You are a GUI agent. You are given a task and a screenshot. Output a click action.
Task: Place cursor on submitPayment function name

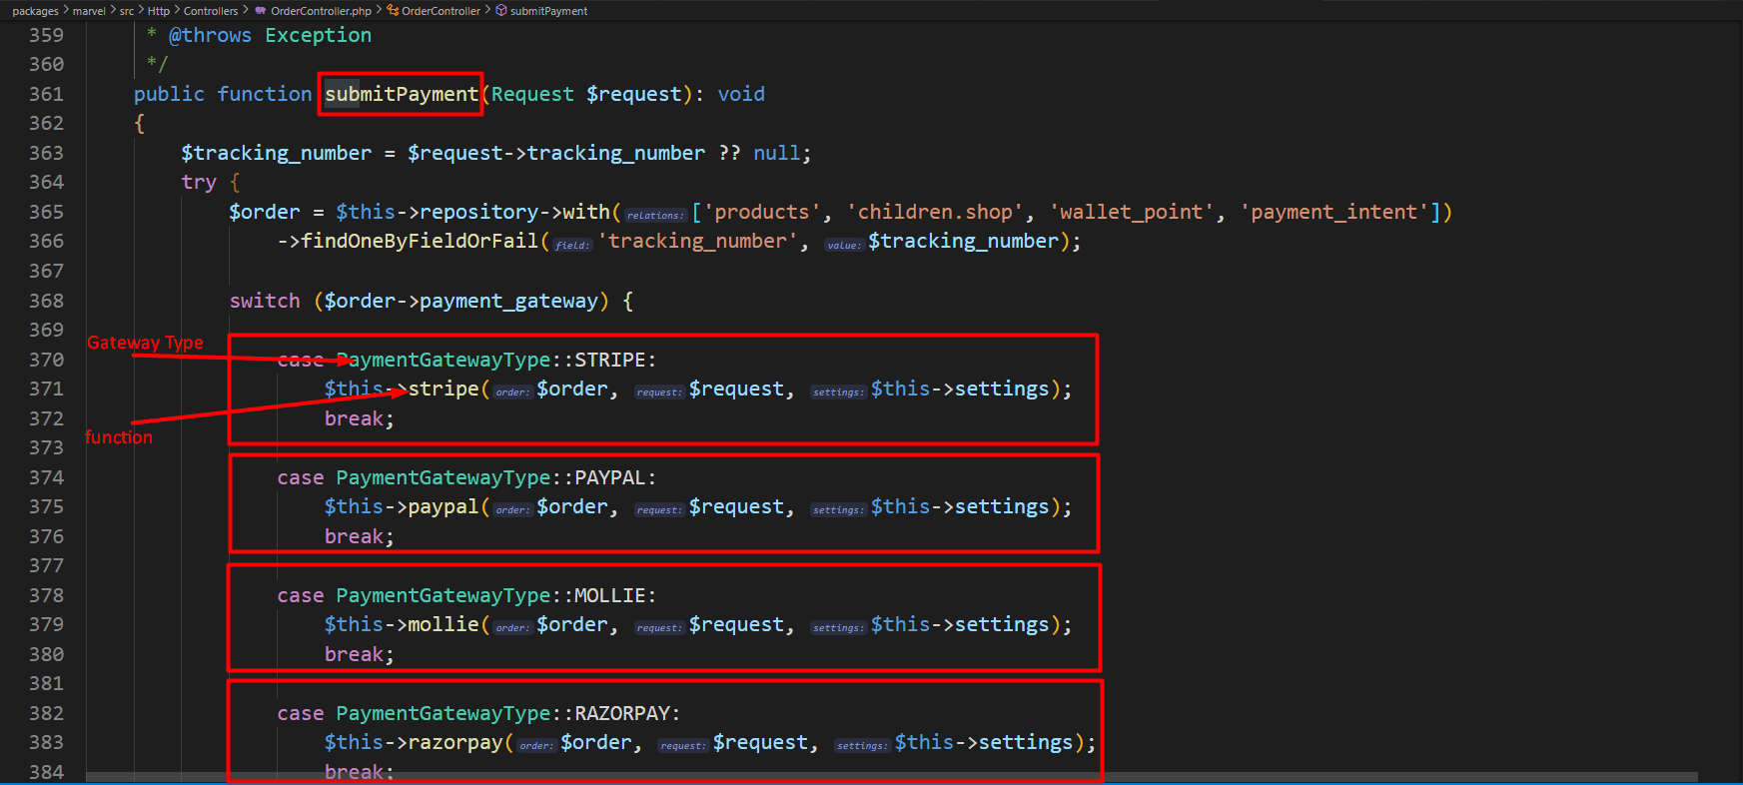click(402, 94)
